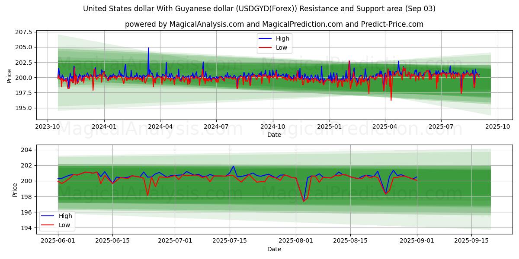Image resolution: width=519 pixels, height=259 pixels.
Task: Click the 197.5 y-axis label on the top chart
Action: (x=24, y=93)
